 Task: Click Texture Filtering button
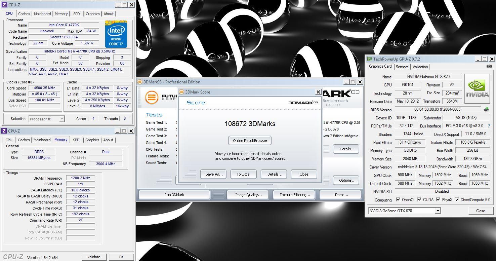[295, 195]
